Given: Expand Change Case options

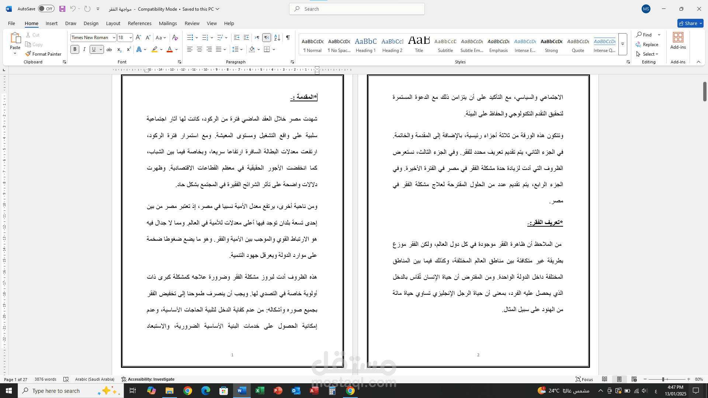Looking at the screenshot, I should pyautogui.click(x=161, y=38).
